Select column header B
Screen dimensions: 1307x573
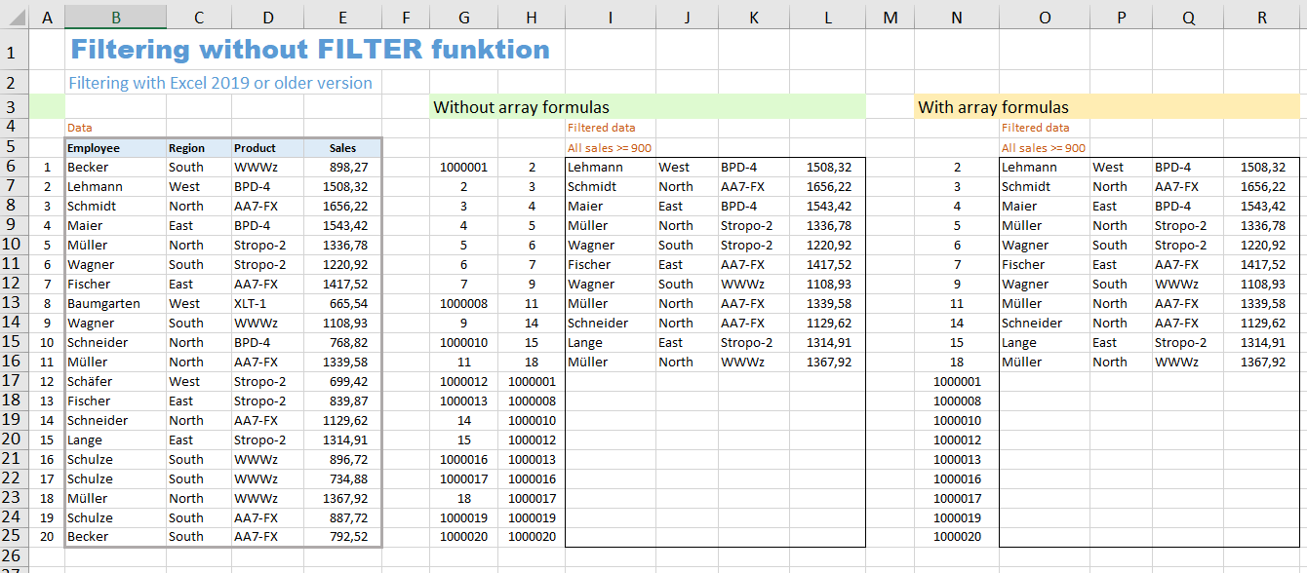pos(115,16)
